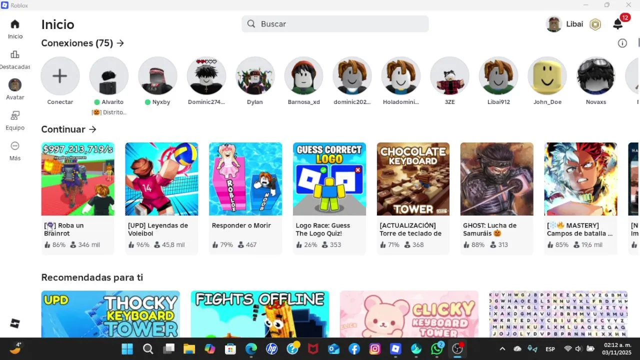Open Thocky Keyboard Tower recommended game
The height and width of the screenshot is (360, 640).
(110, 314)
